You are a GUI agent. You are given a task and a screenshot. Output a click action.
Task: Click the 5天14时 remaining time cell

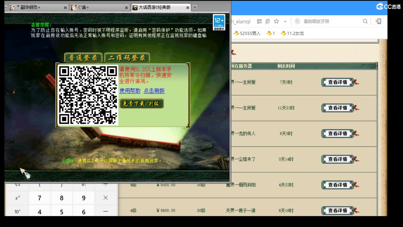point(286,159)
